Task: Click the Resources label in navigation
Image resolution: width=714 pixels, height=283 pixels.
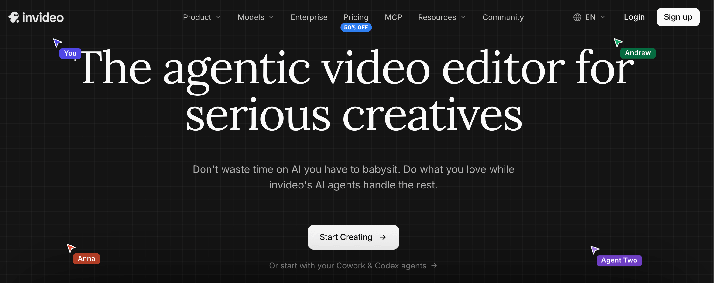Action: pyautogui.click(x=437, y=17)
